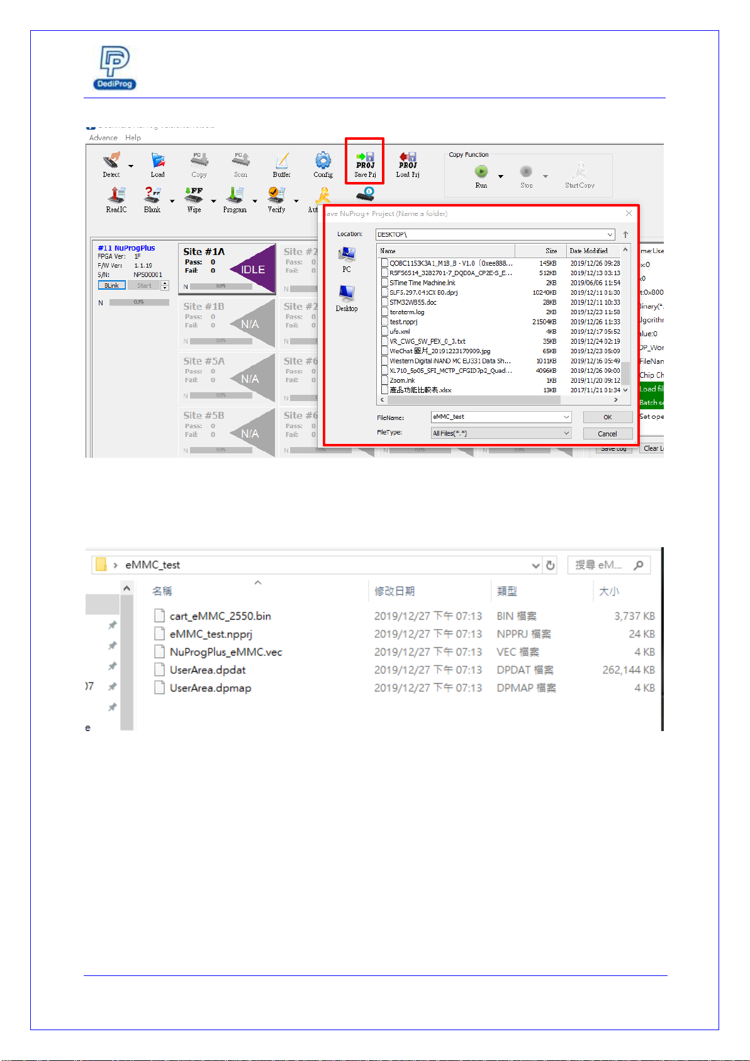This screenshot has height=1061, width=750.
Task: Click the StartCopy icon
Action: click(x=580, y=171)
